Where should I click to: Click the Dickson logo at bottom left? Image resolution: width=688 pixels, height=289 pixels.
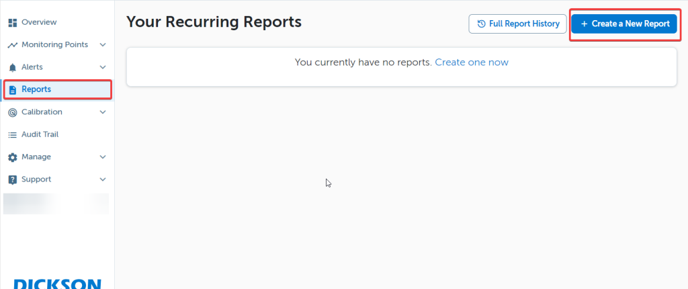click(57, 284)
